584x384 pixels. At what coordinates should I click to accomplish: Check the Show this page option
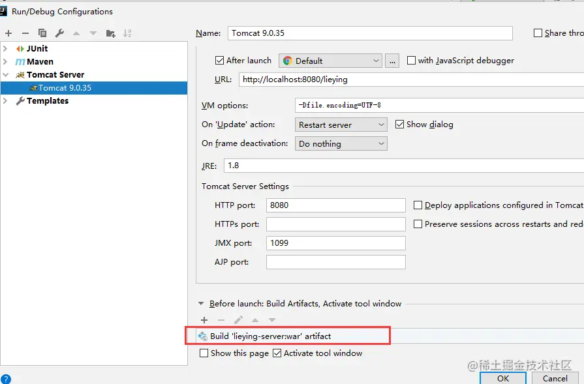tap(204, 353)
